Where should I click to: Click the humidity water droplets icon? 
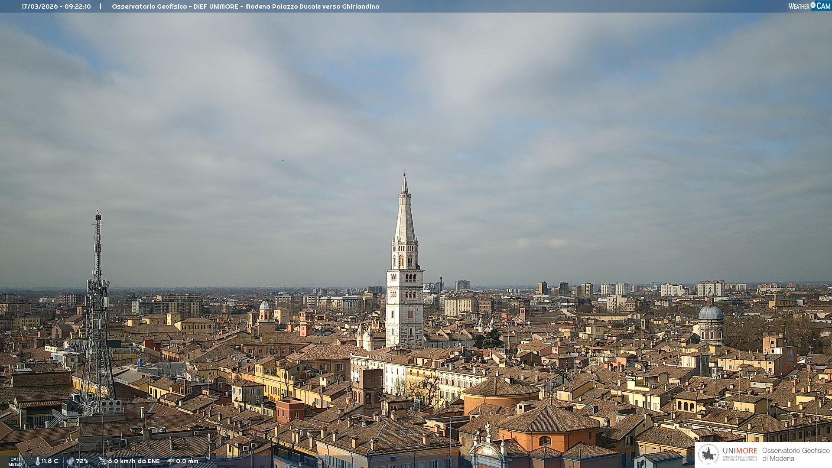(70, 461)
